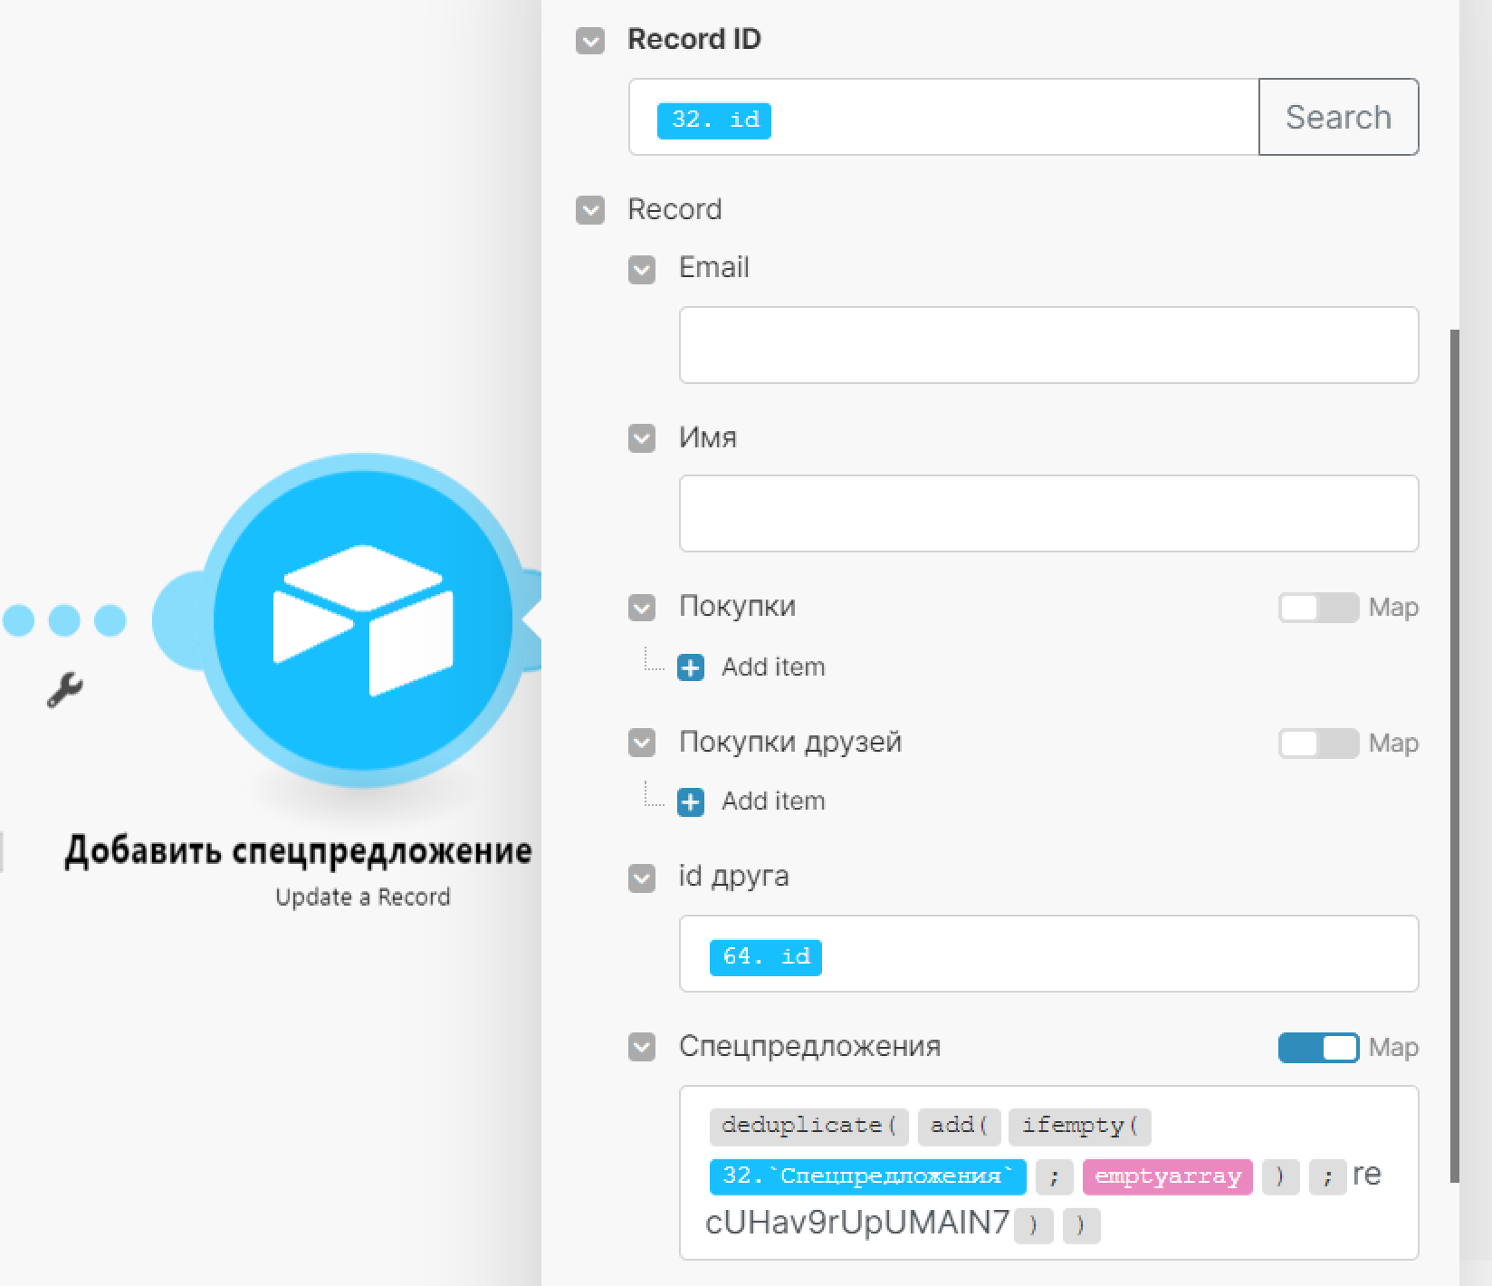Collapse the Покупки field chevron
Screen dimensions: 1492x1286
(x=642, y=608)
